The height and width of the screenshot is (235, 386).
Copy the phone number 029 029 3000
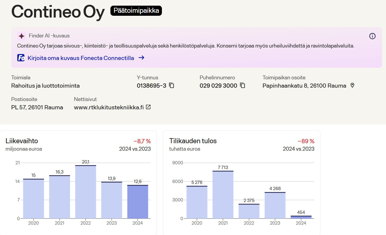pos(243,86)
